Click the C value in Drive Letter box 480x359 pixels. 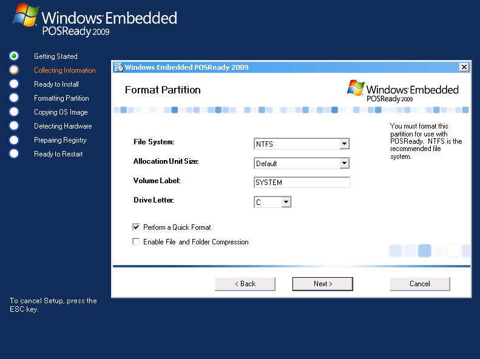(x=259, y=203)
